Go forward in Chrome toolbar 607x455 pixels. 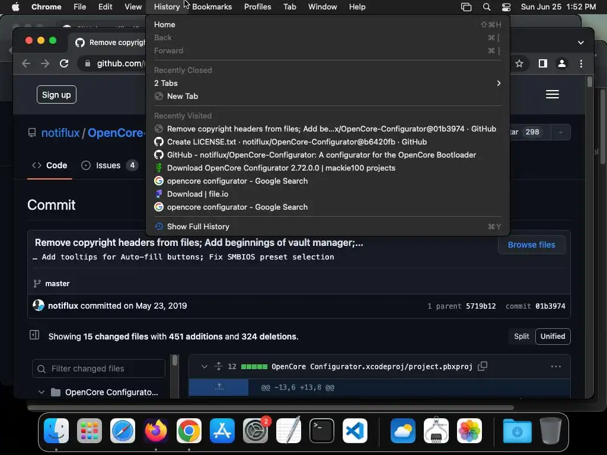point(45,63)
